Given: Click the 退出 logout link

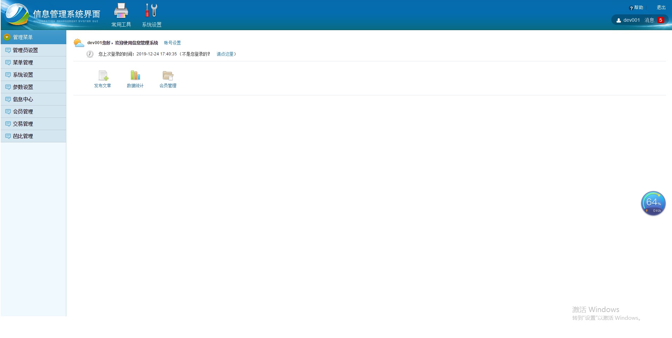Looking at the screenshot, I should coord(661,7).
